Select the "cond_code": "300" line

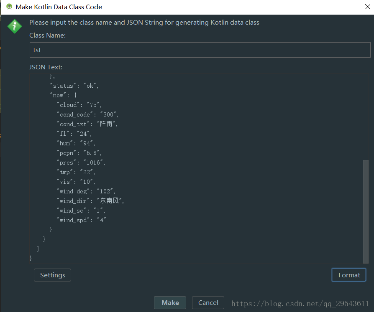[87, 114]
